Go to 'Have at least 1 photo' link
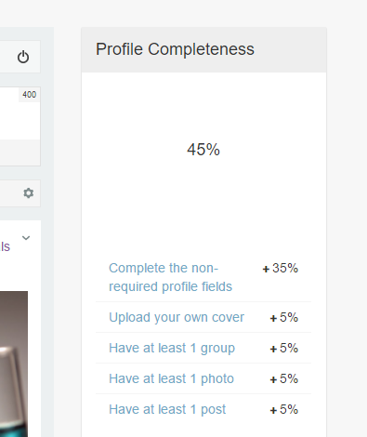 171,378
